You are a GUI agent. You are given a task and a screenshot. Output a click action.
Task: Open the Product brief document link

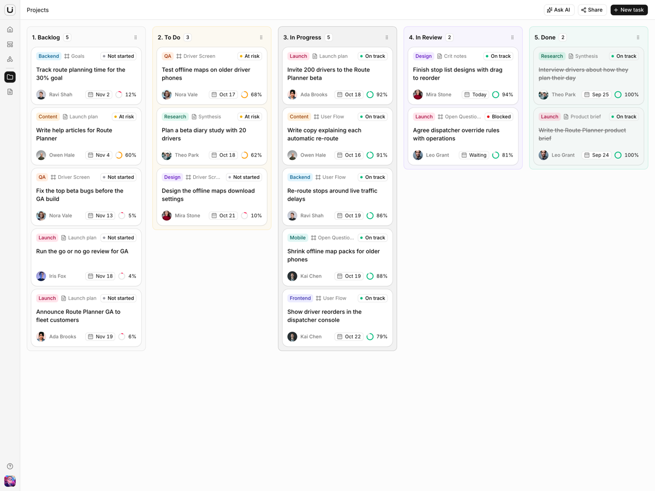pyautogui.click(x=582, y=117)
